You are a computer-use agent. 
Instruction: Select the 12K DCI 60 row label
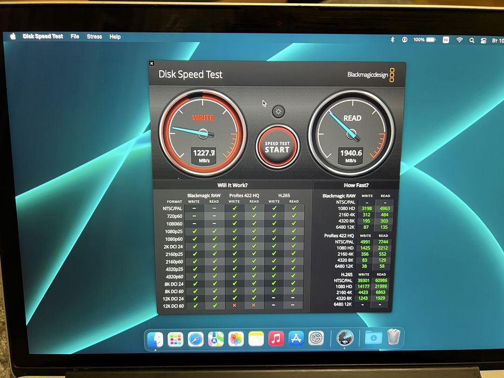coord(173,306)
